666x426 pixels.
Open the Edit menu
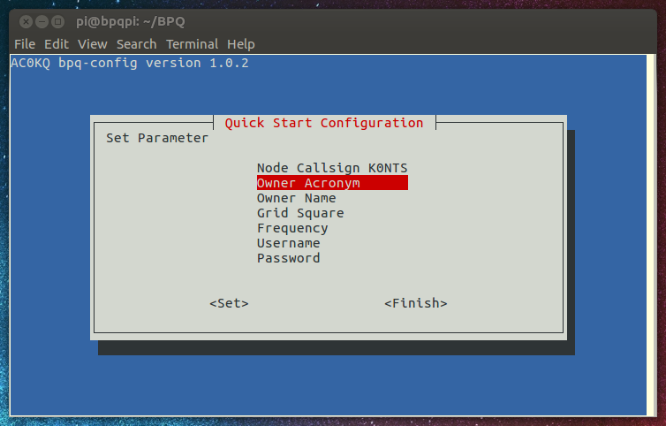(57, 44)
